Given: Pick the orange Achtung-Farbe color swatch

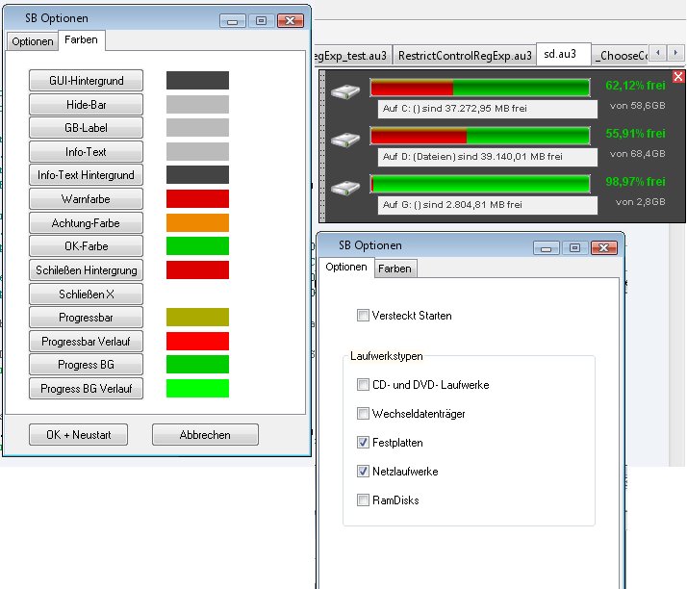Looking at the screenshot, I should coord(197,223).
